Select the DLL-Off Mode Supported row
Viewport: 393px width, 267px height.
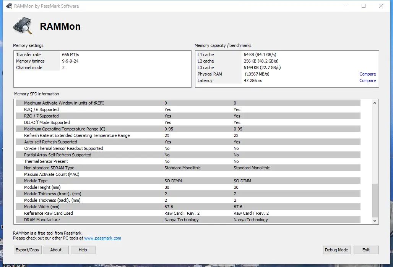188,122
